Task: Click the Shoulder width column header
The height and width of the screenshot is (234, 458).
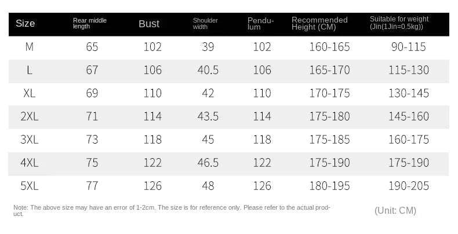Action: 205,24
